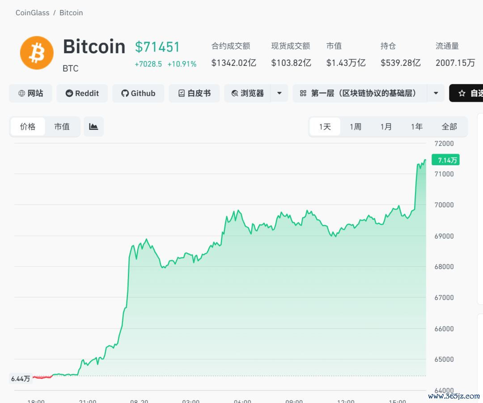The height and width of the screenshot is (403, 483).
Task: Click the globe icon in 网站 button
Action: pyautogui.click(x=21, y=93)
